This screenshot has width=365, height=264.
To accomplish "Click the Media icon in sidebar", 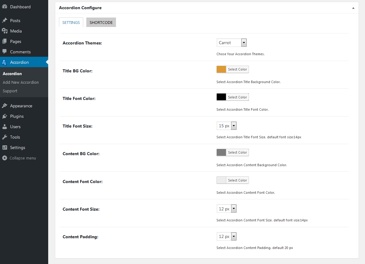I will tap(5, 31).
